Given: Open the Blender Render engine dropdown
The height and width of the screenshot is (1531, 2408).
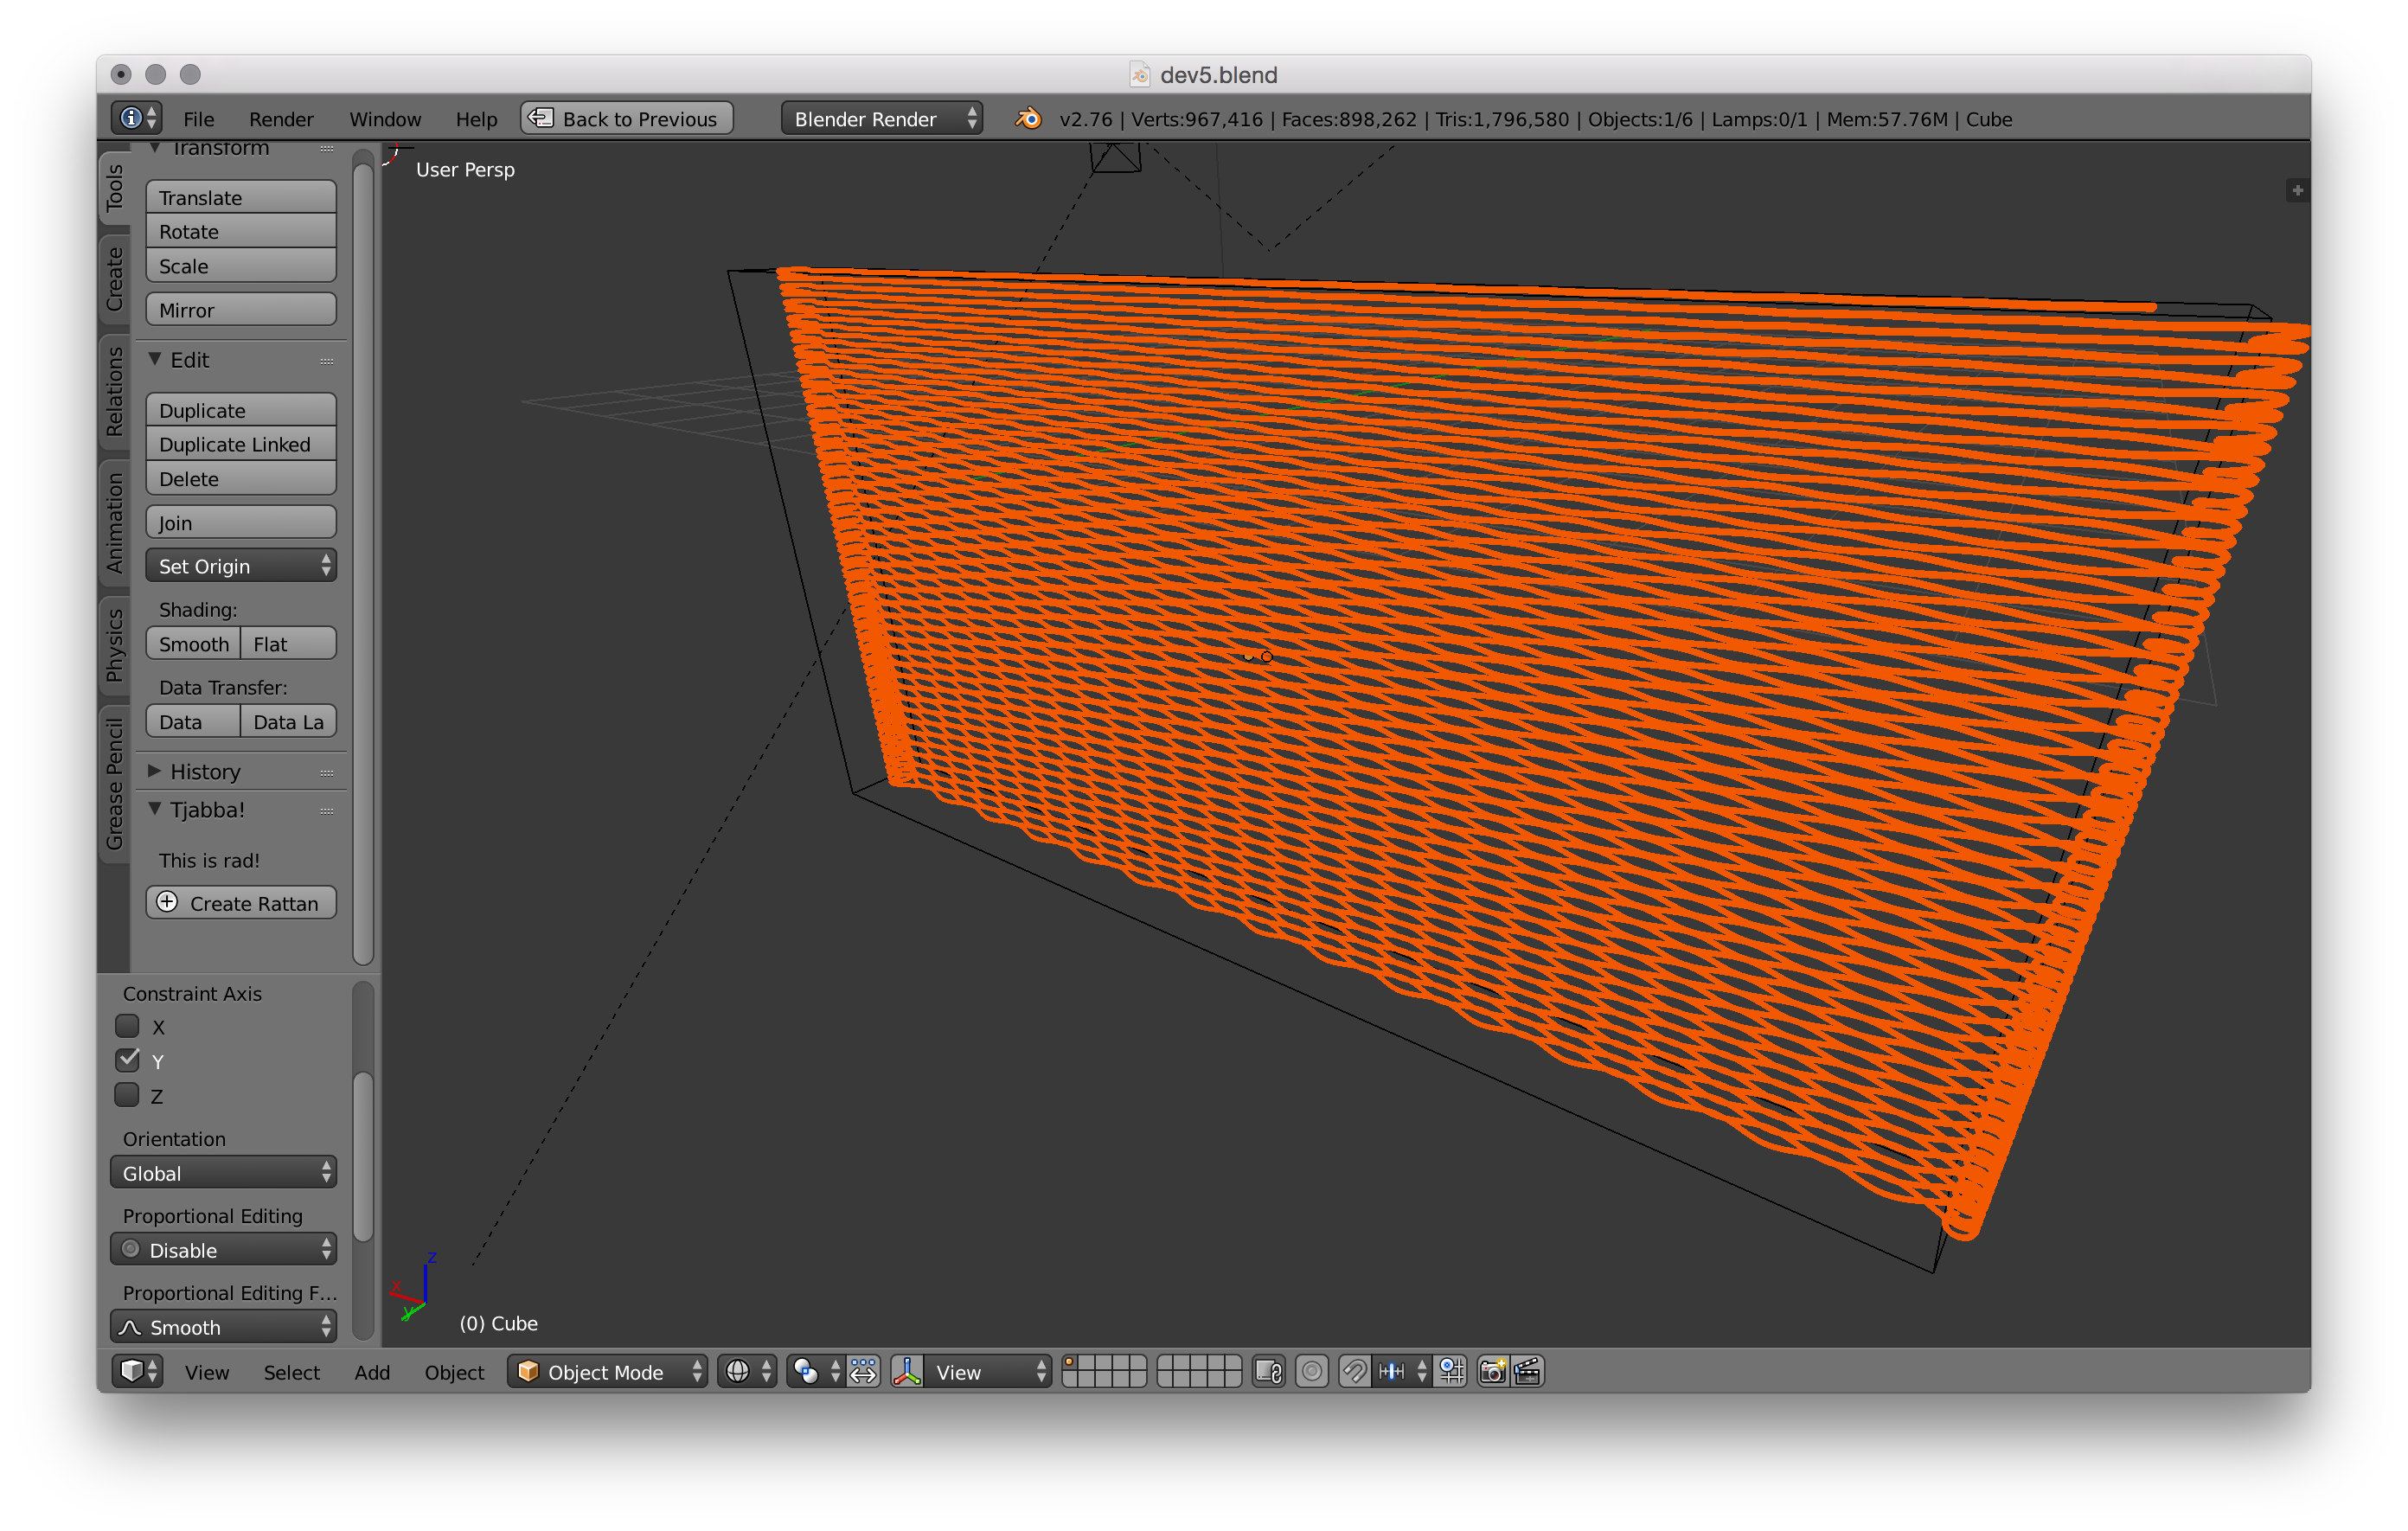Looking at the screenshot, I should 881,118.
